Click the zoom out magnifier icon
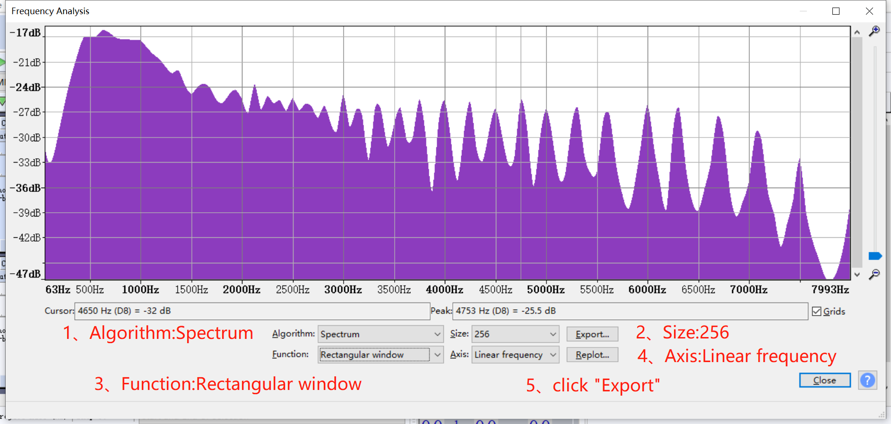This screenshot has height=424, width=891. (874, 275)
